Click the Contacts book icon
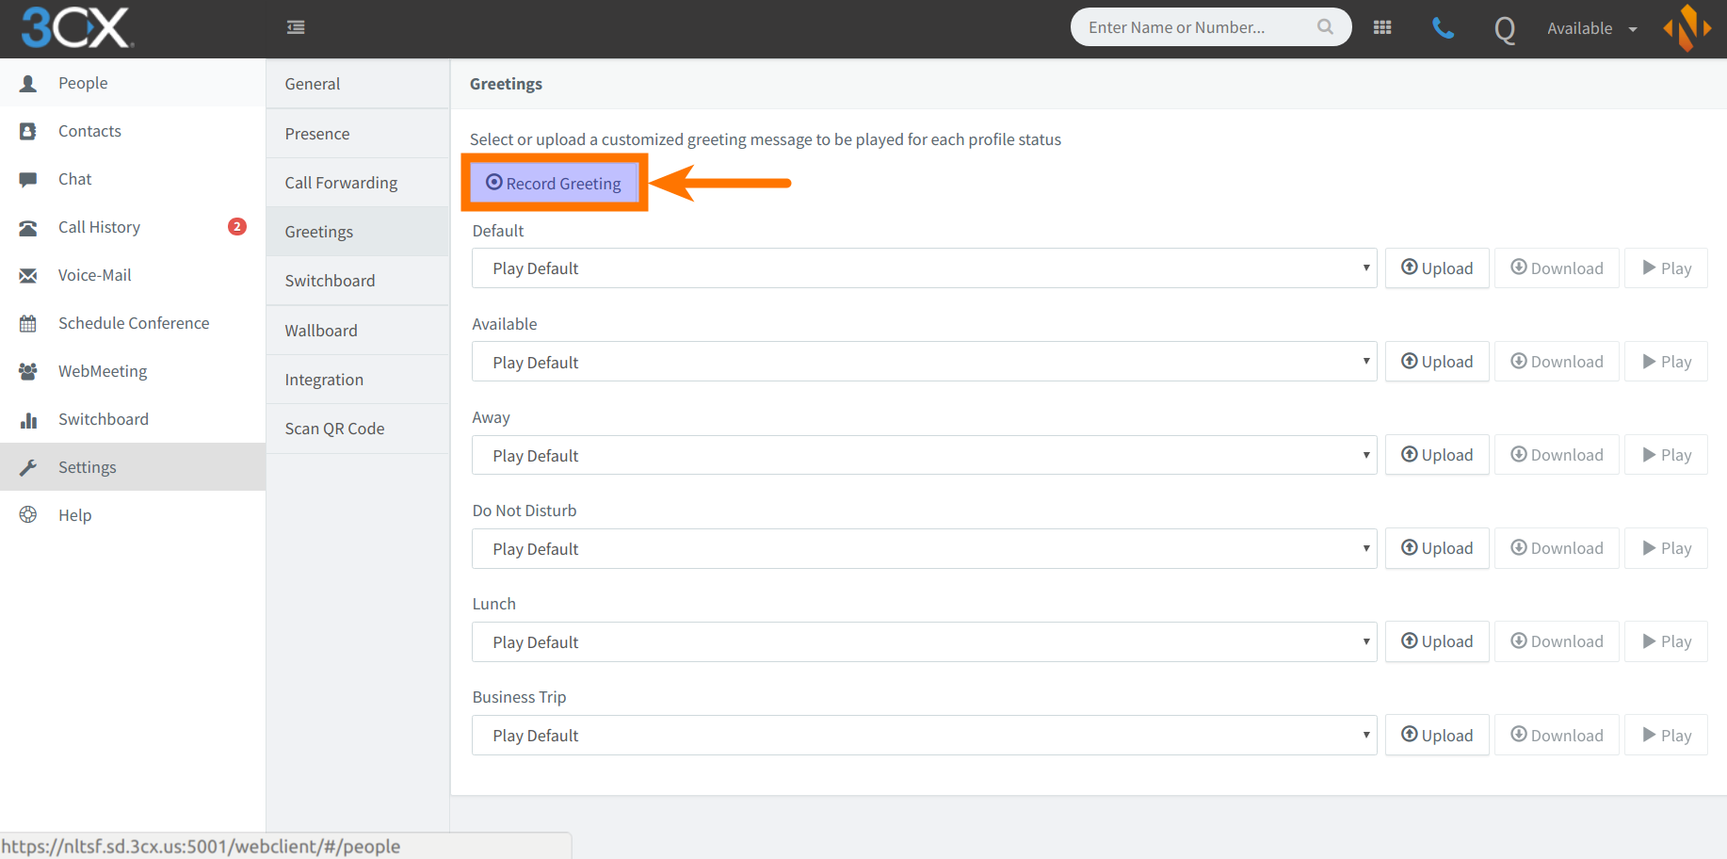The width and height of the screenshot is (1727, 859). [28, 131]
